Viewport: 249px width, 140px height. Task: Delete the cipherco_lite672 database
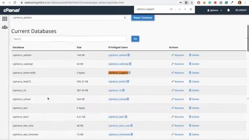[194, 81]
